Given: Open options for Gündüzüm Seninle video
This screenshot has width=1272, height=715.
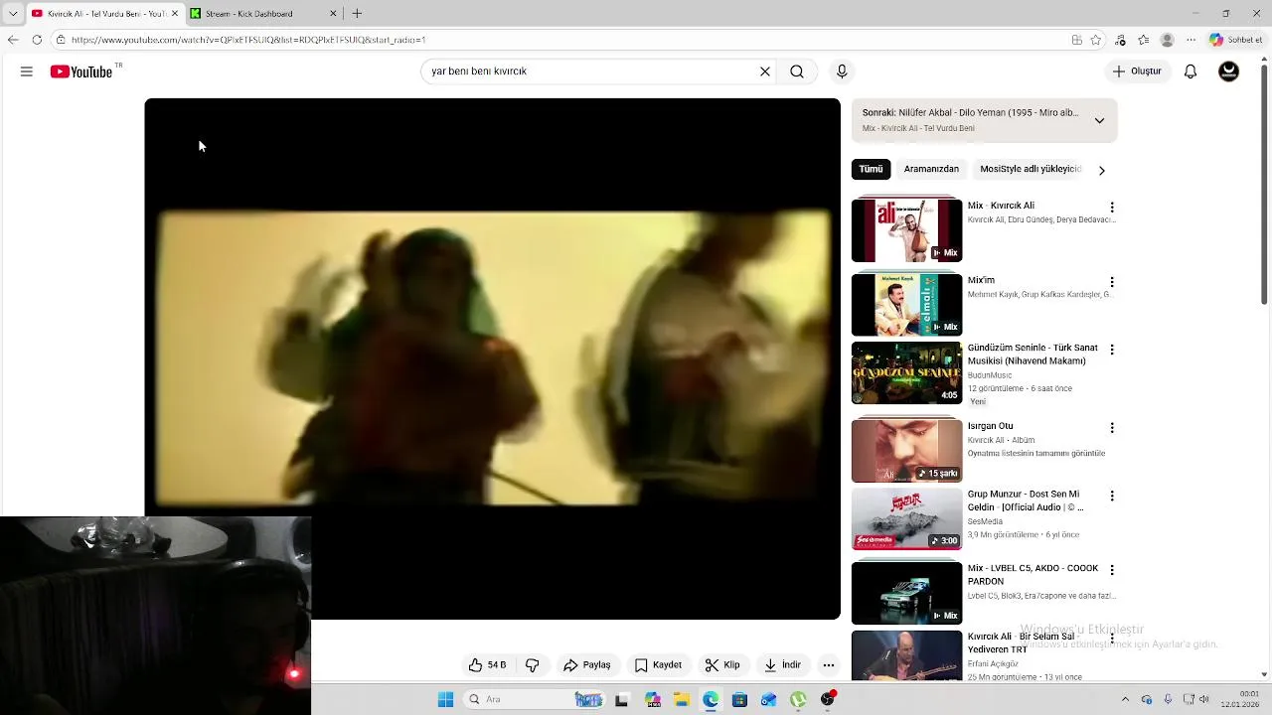Looking at the screenshot, I should click(1112, 350).
